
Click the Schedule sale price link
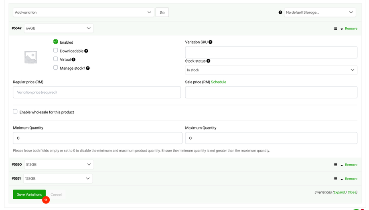coord(219,82)
